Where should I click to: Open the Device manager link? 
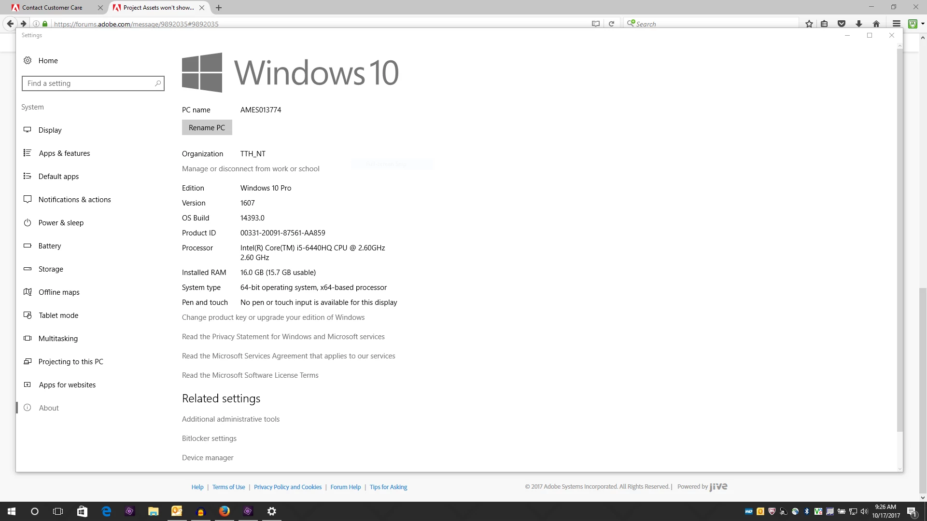[x=208, y=458]
